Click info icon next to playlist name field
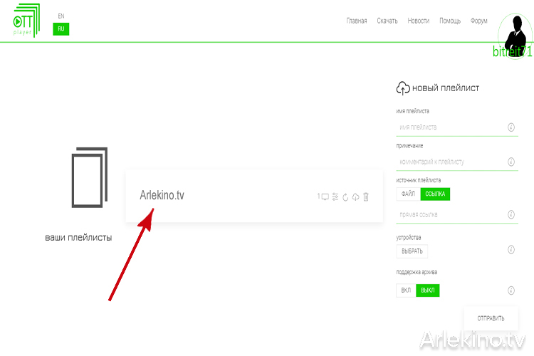This screenshot has width=534, height=356. [511, 127]
